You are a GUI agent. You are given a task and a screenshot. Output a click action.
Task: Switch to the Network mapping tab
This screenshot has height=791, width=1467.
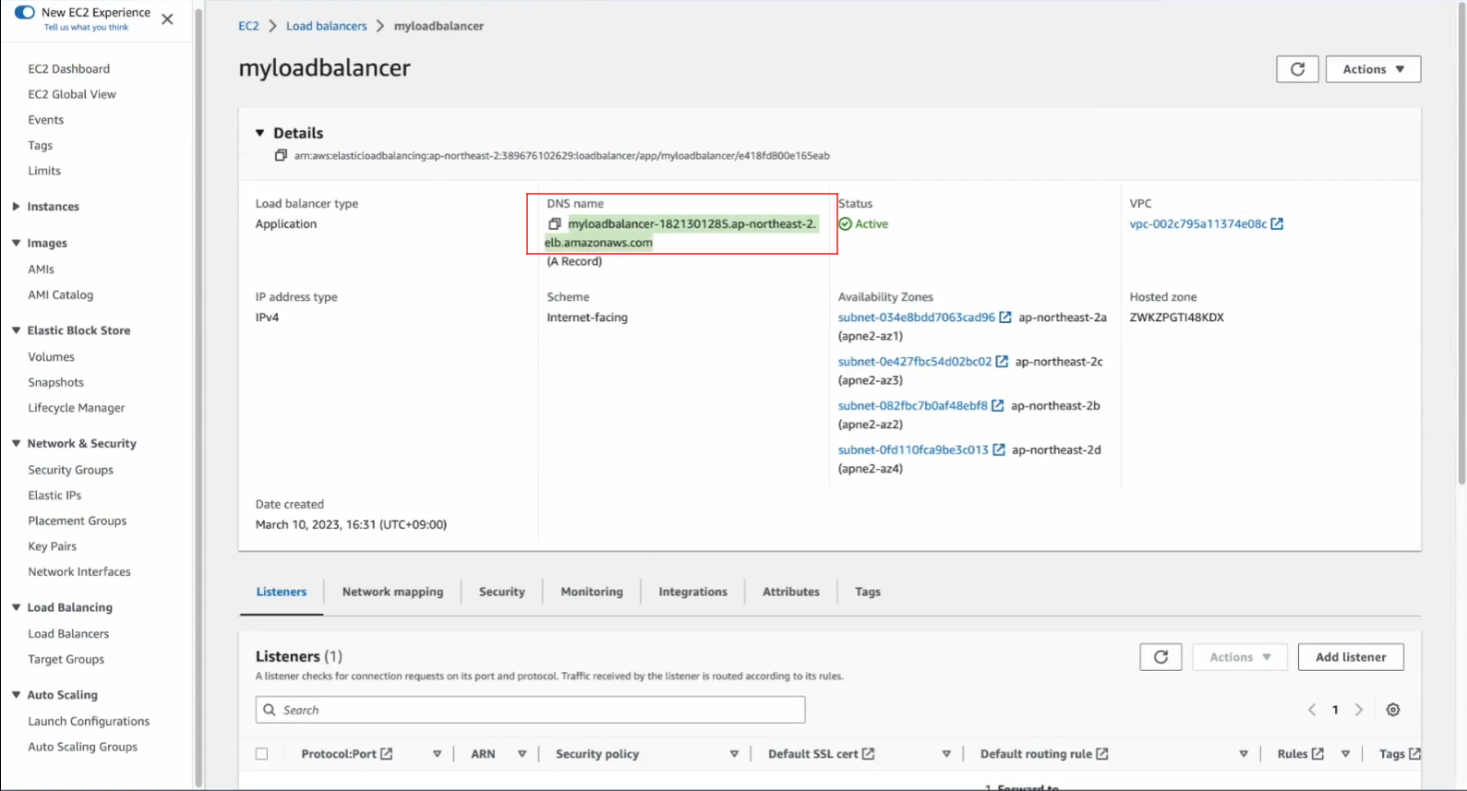(392, 592)
